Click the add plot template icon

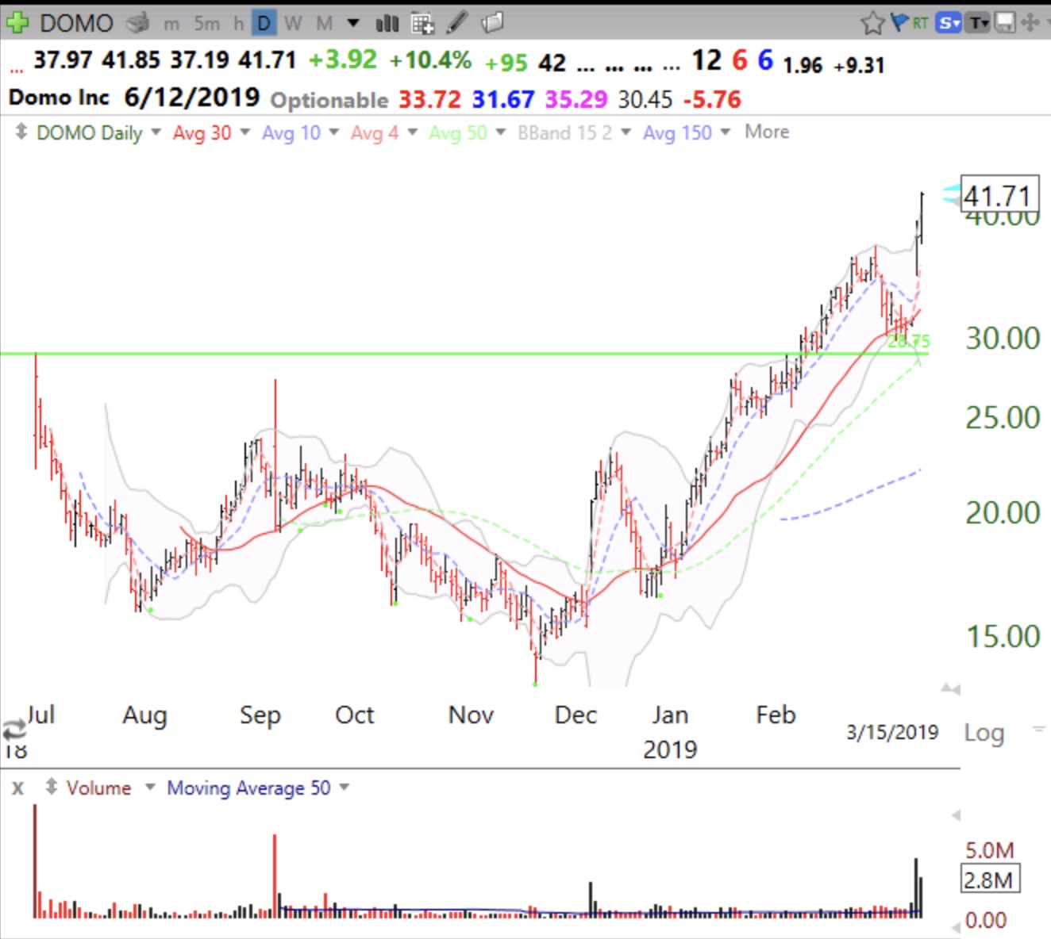[422, 24]
